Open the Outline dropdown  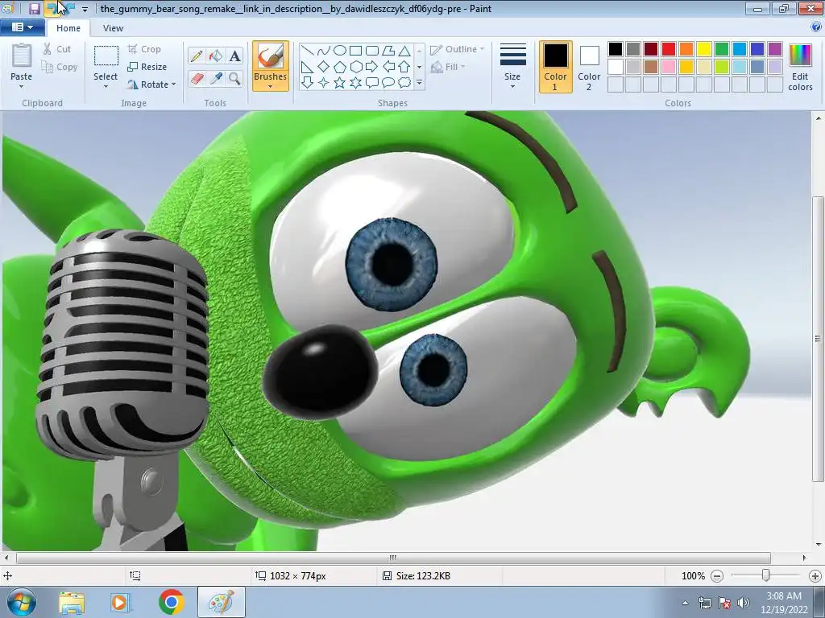pos(457,49)
